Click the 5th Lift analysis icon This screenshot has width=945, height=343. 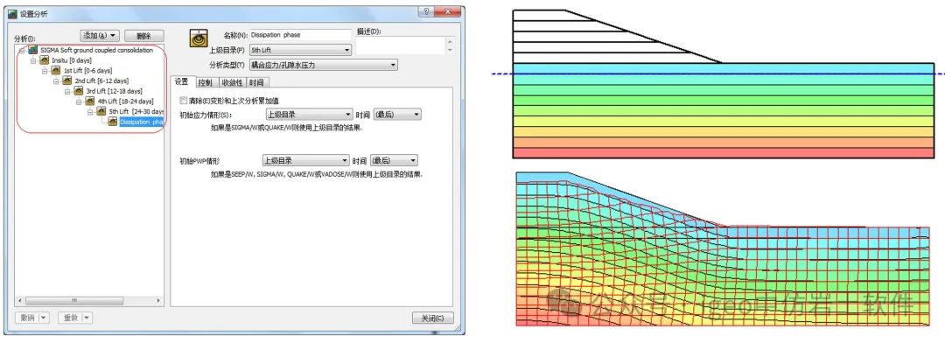coord(101,111)
